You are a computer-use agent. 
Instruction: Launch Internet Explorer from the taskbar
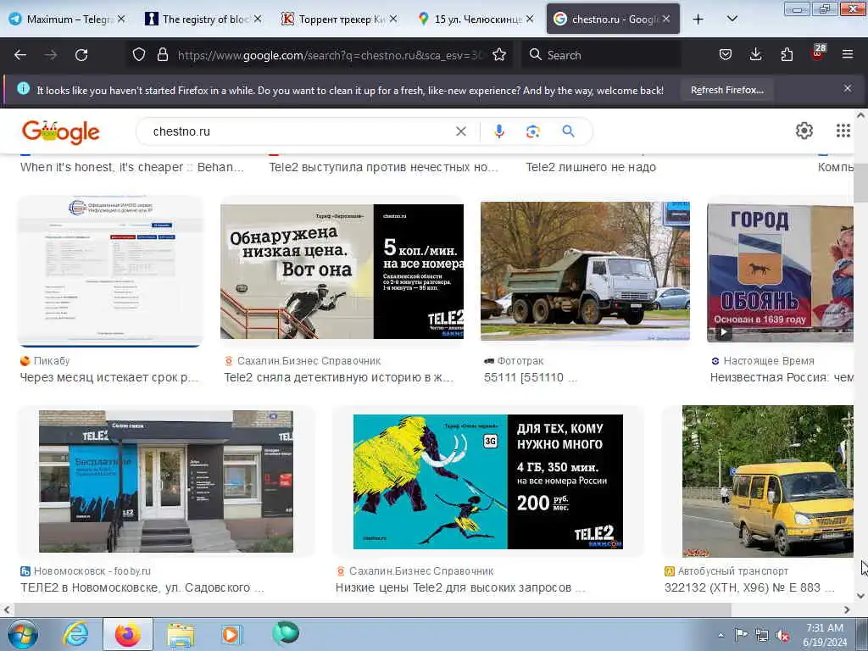75,634
